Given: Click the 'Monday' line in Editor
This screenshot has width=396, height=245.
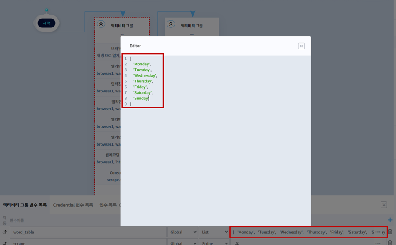Looking at the screenshot, I should point(142,64).
